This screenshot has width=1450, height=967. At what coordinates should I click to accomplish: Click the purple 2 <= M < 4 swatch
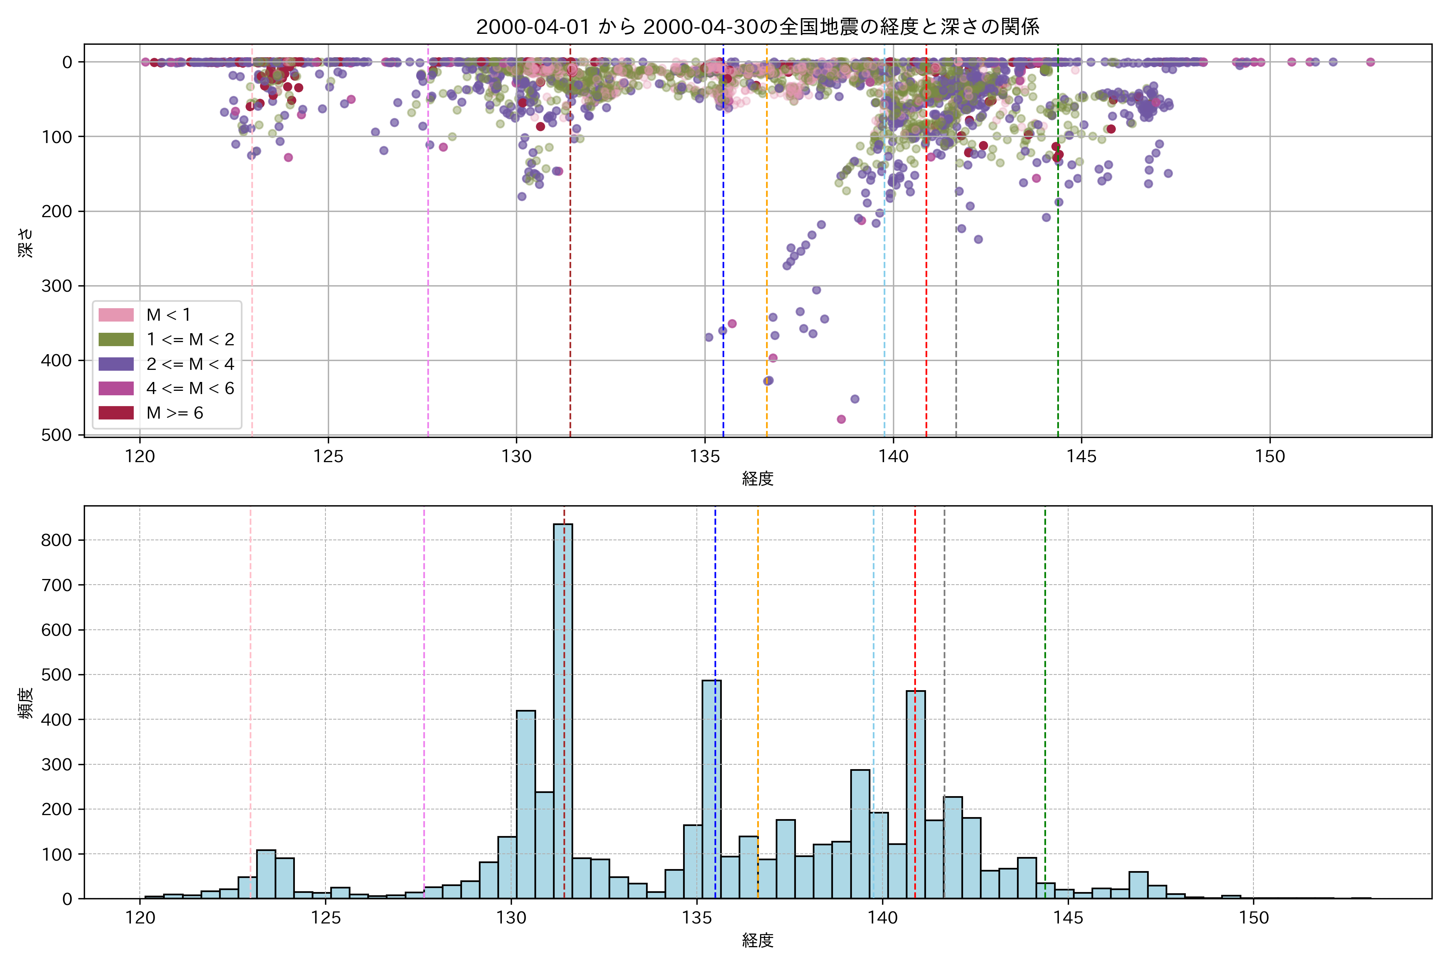point(116,364)
